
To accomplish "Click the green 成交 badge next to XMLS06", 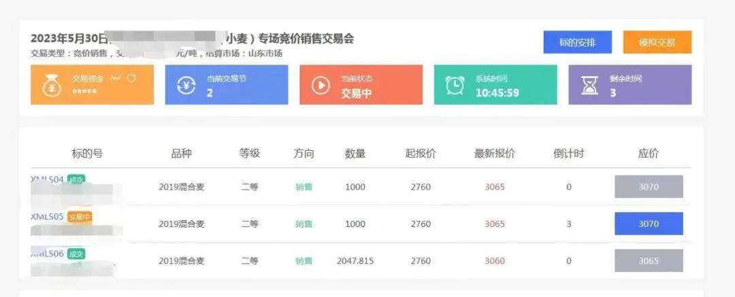I will point(76,254).
